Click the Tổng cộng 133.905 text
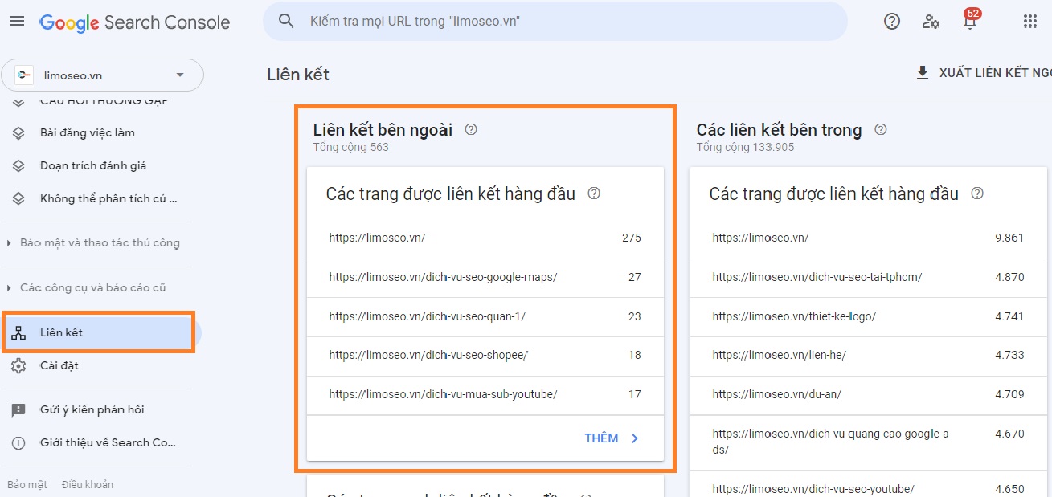 coord(745,148)
